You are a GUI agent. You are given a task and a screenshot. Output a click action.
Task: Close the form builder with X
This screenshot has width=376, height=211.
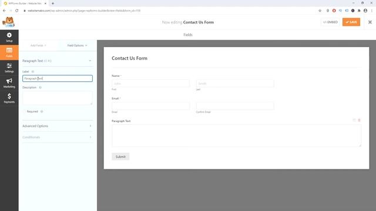(x=370, y=22)
